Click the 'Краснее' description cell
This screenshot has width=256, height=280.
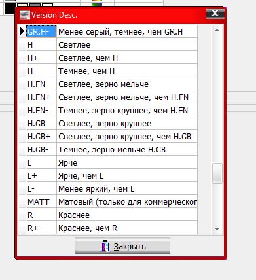(x=127, y=215)
